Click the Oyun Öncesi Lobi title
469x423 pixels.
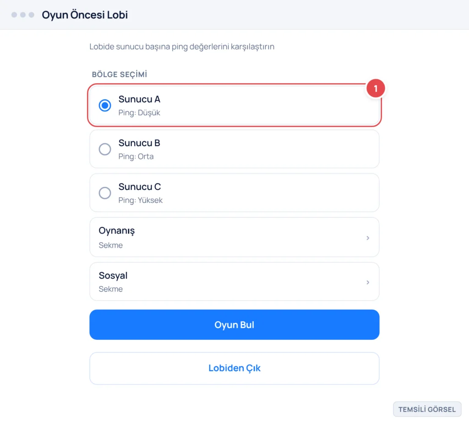pyautogui.click(x=85, y=15)
